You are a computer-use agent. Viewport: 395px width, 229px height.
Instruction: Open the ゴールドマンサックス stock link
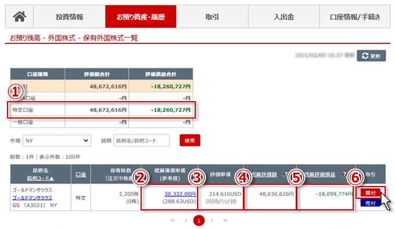[33, 198]
